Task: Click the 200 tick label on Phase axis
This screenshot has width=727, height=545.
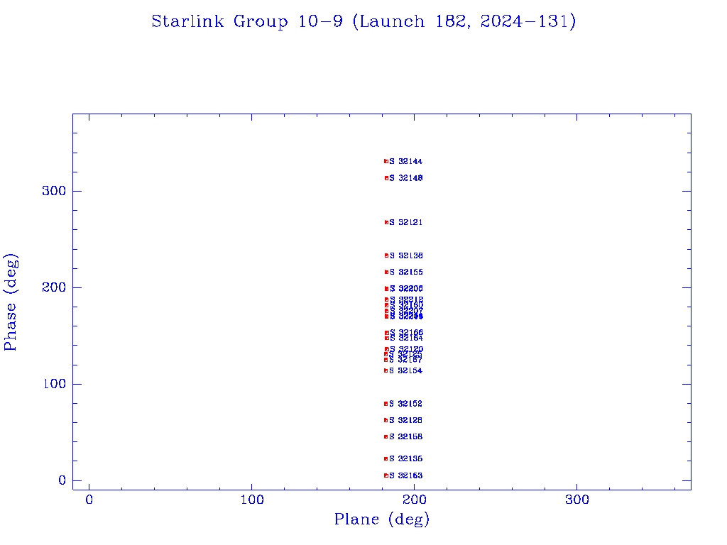Action: click(54, 287)
